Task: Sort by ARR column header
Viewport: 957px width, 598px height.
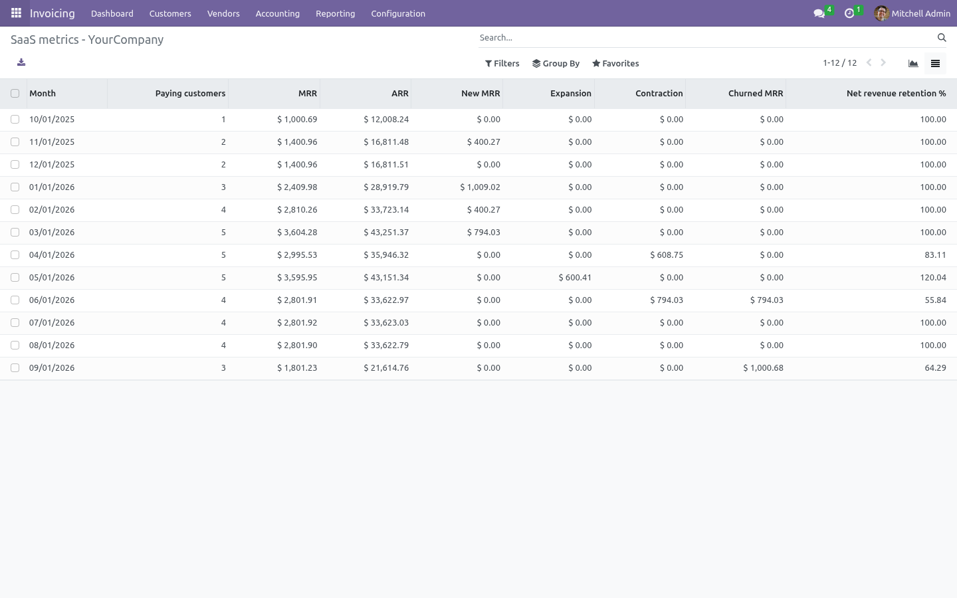Action: (x=366, y=94)
